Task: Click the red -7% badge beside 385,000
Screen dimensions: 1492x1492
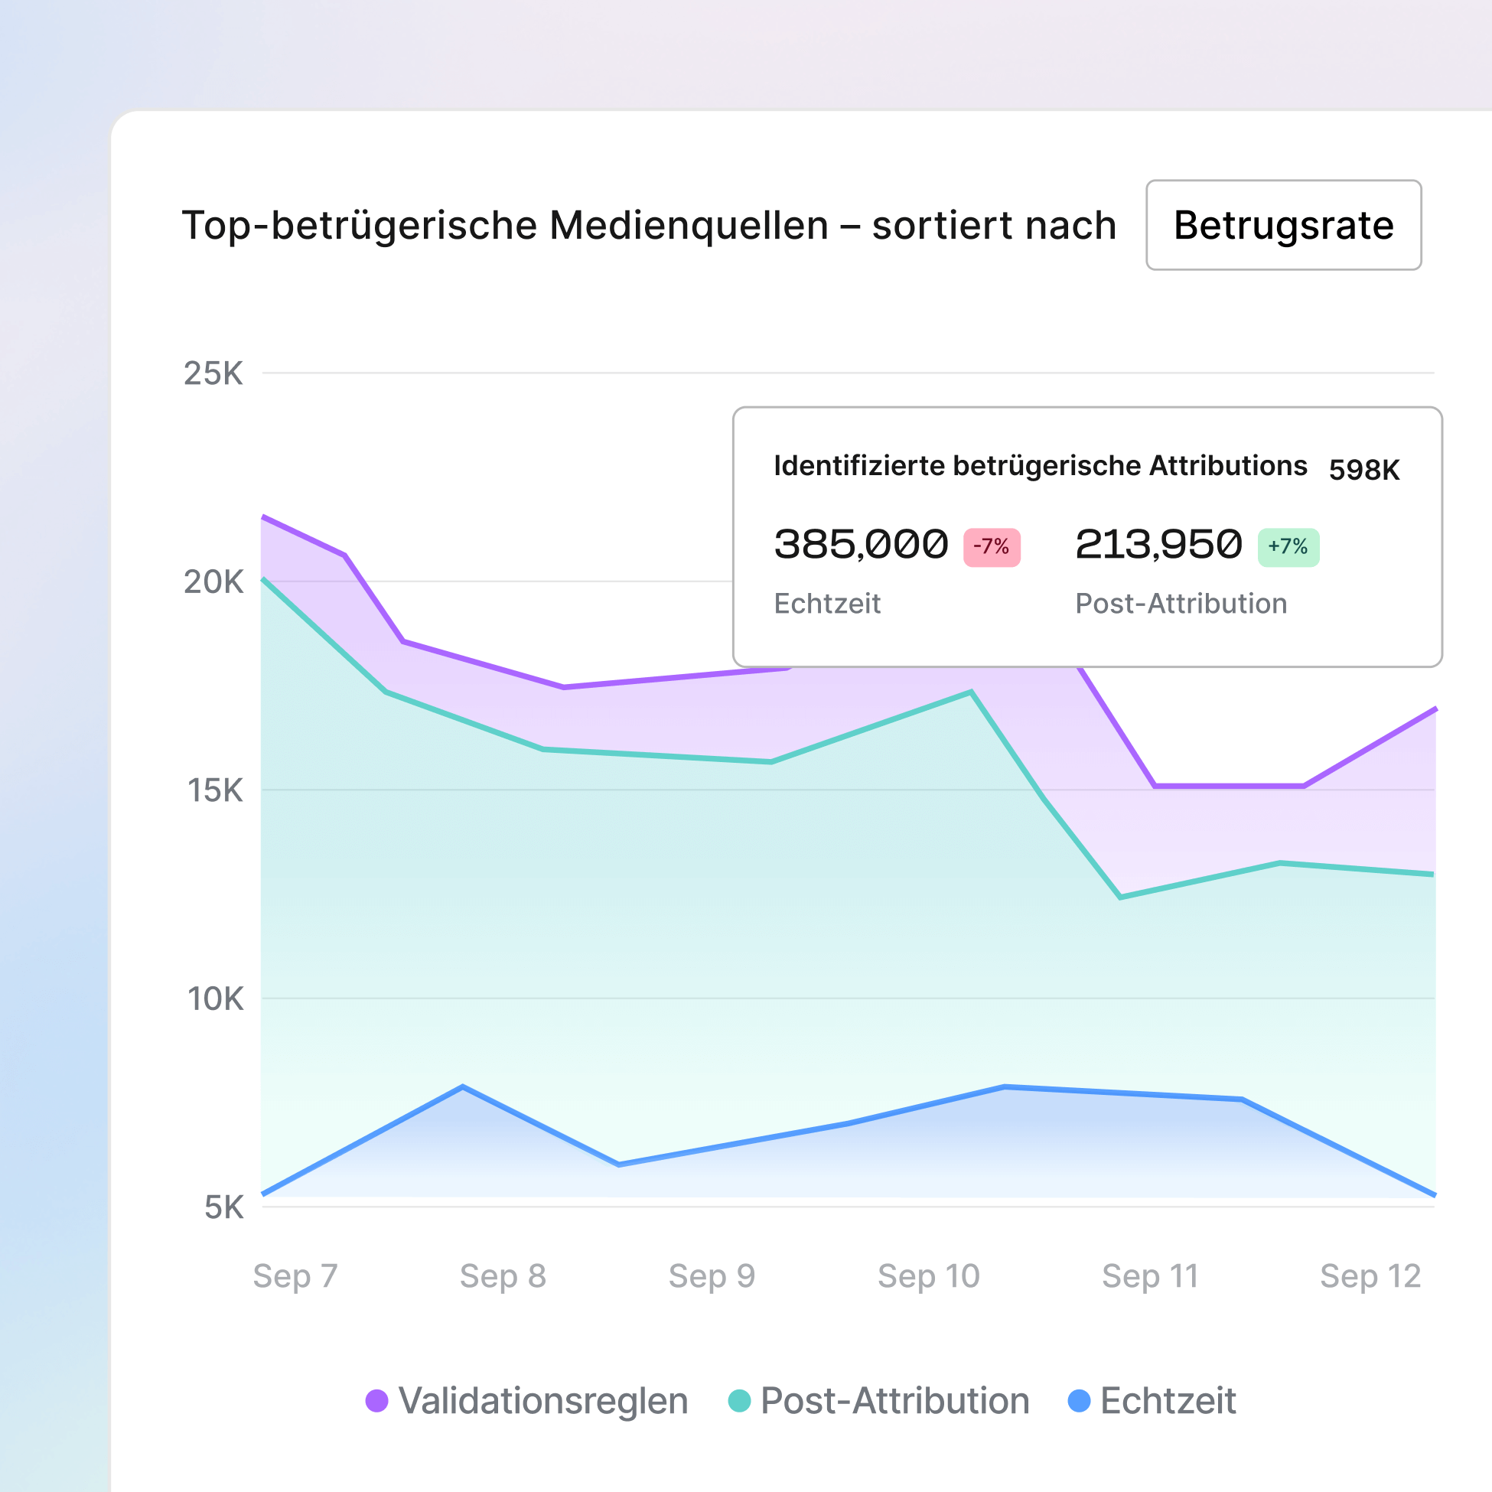Action: (992, 546)
